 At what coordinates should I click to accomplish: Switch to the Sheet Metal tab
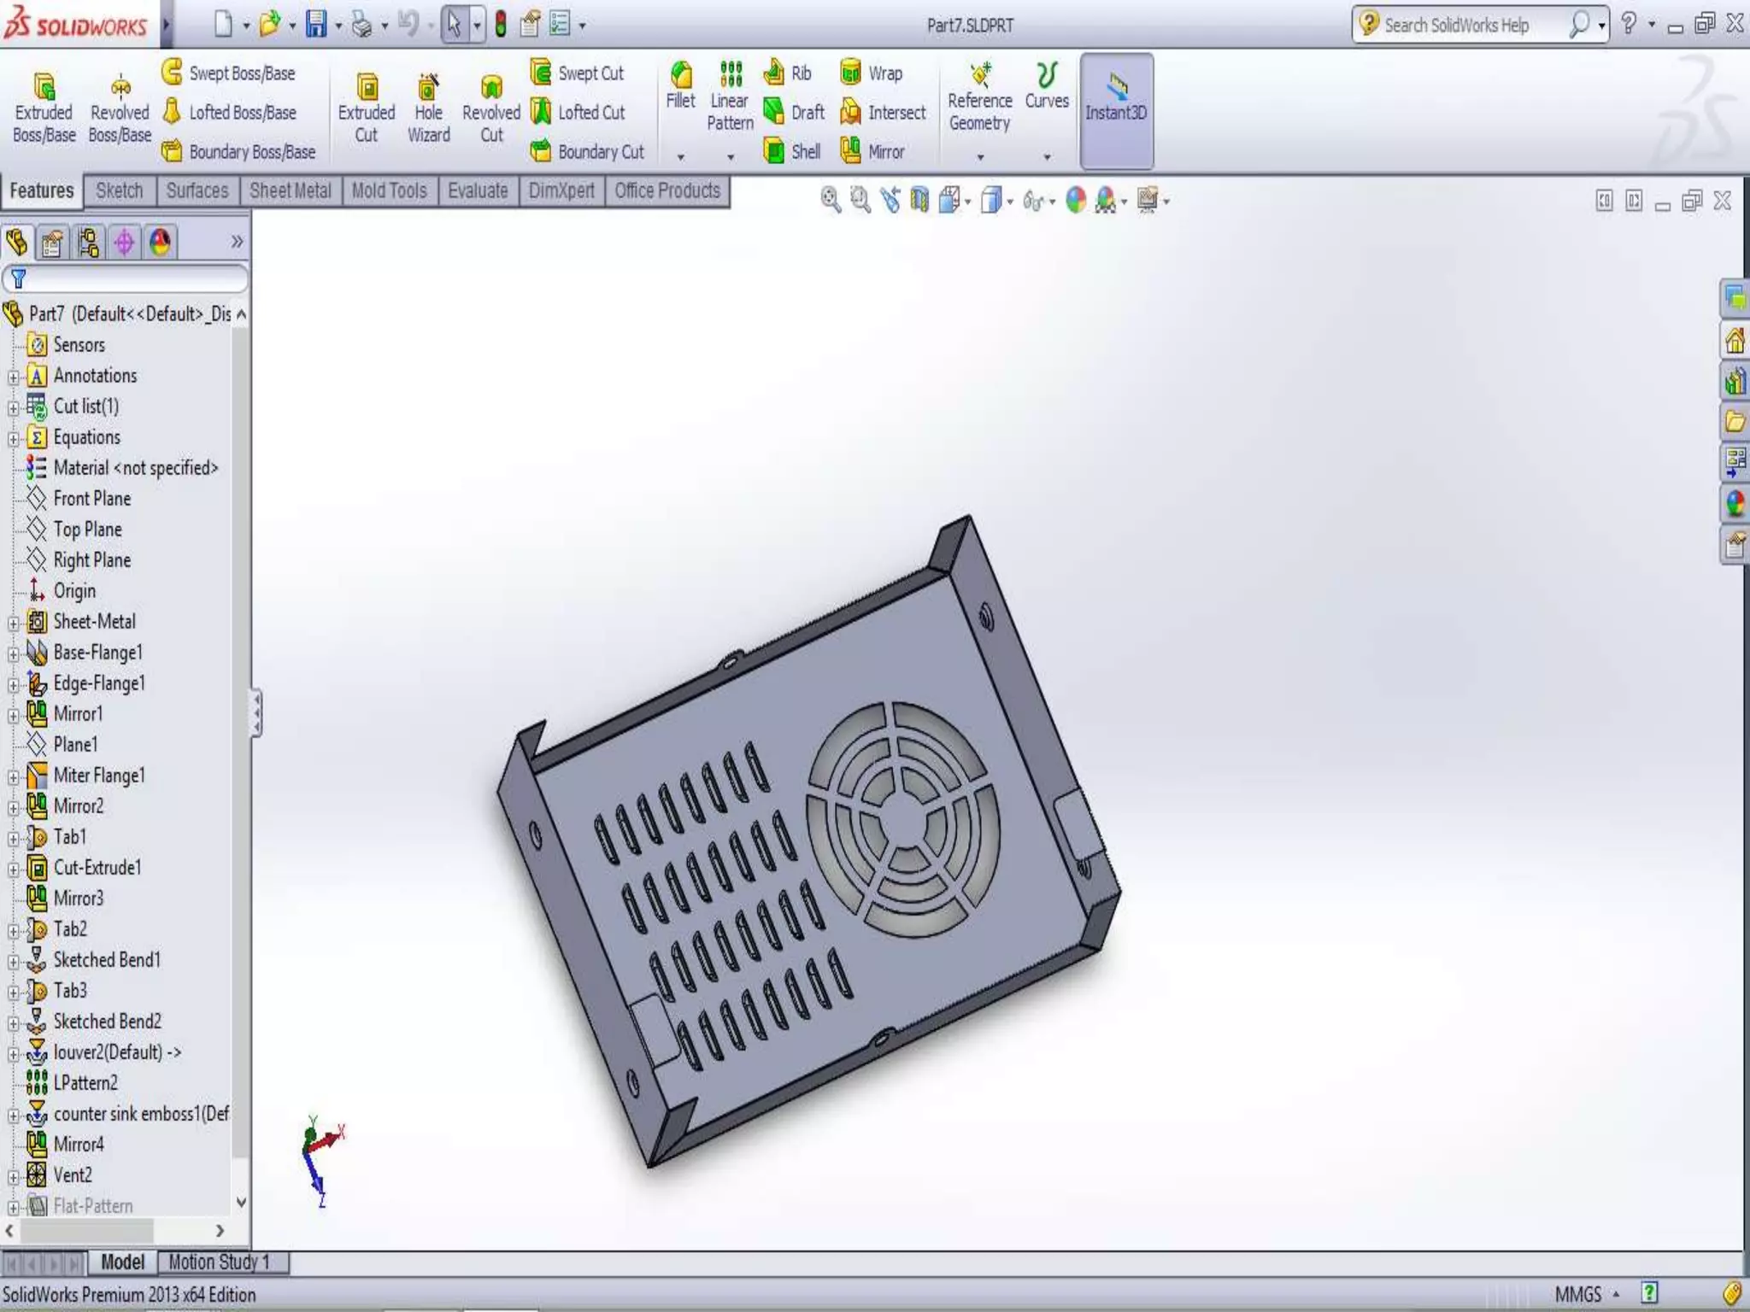pyautogui.click(x=291, y=190)
